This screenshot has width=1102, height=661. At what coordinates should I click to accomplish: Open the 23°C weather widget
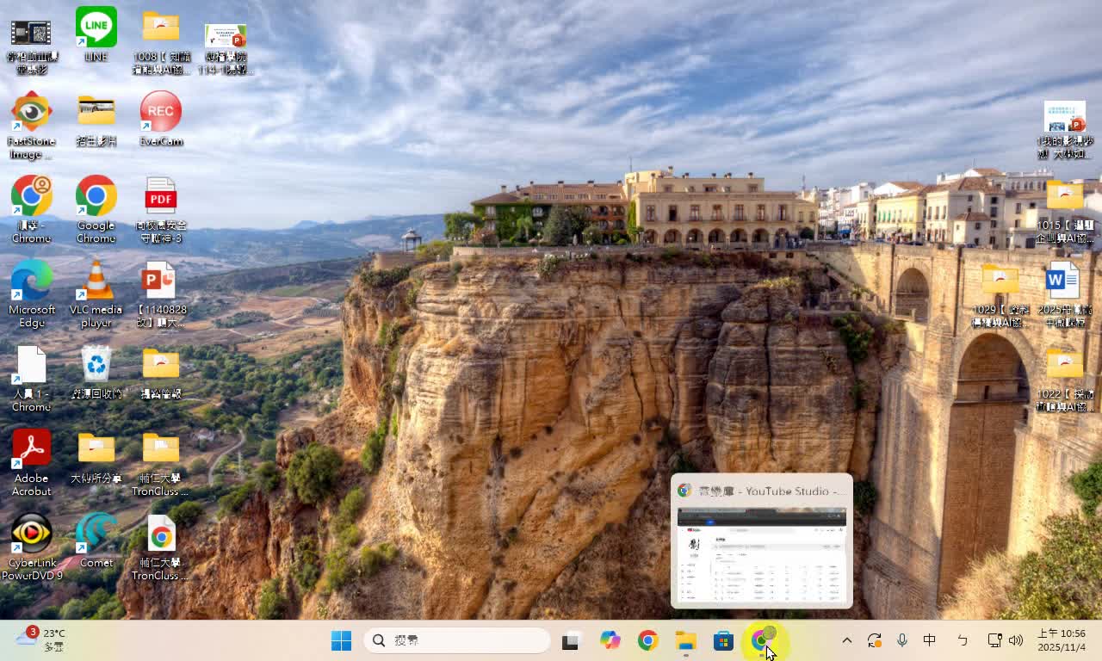click(39, 640)
